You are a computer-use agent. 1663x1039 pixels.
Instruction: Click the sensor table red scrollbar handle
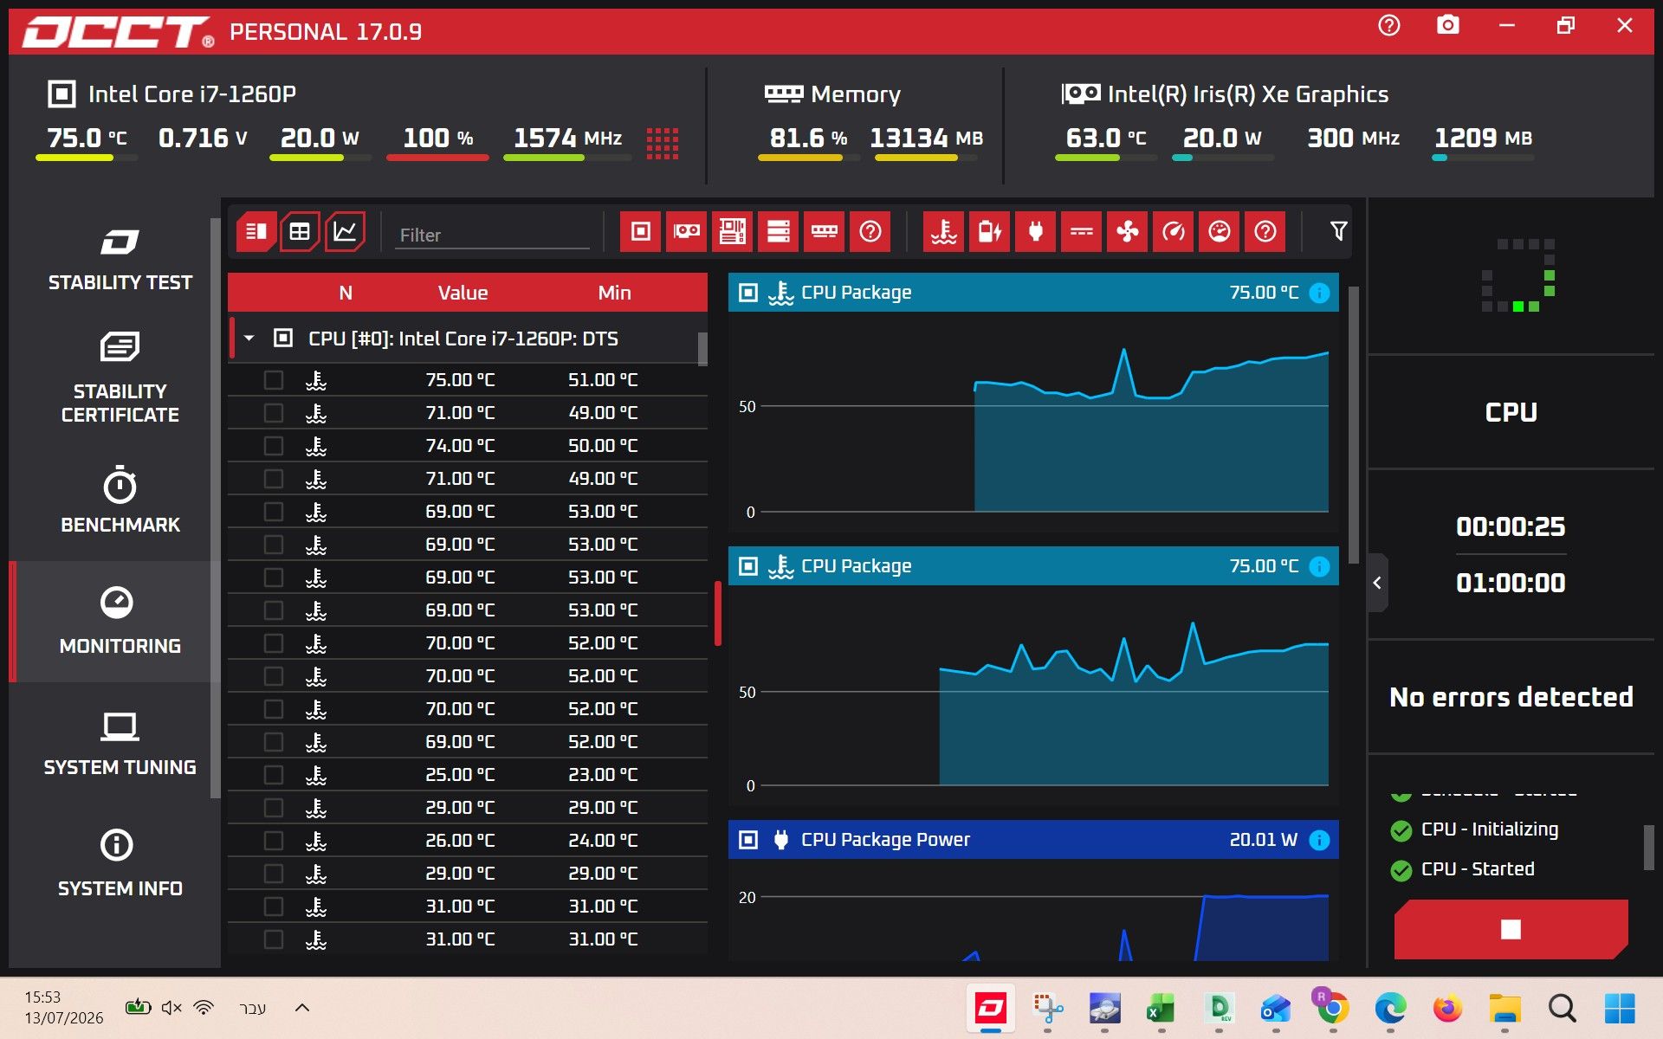click(718, 613)
